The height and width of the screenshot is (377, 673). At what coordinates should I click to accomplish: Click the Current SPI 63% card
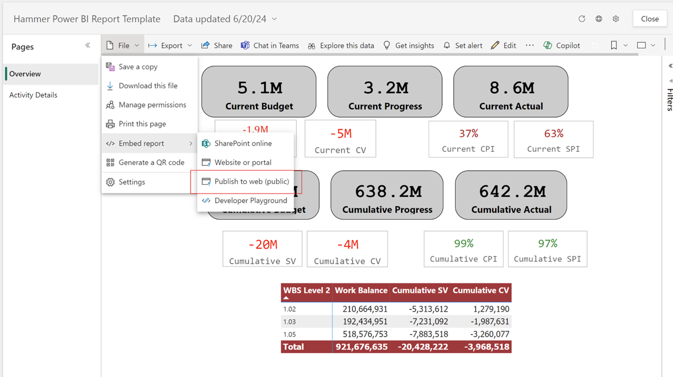point(554,139)
